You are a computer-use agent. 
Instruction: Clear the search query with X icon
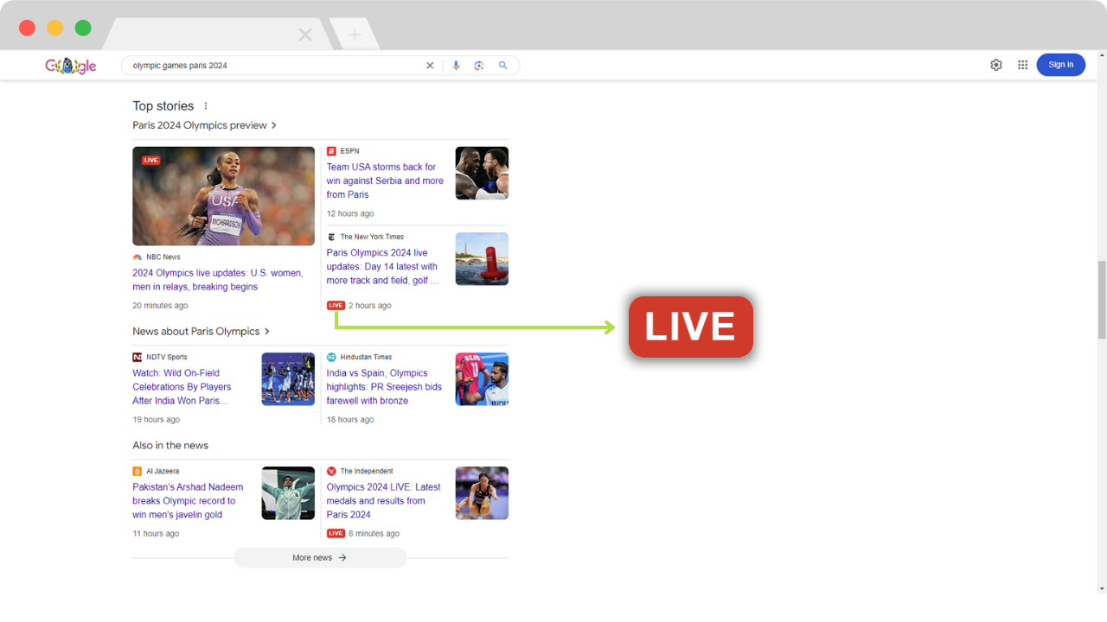(430, 66)
